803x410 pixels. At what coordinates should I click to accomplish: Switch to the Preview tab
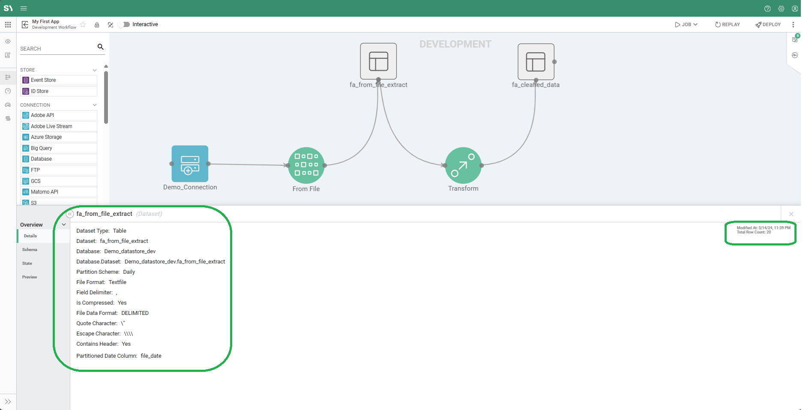(30, 277)
